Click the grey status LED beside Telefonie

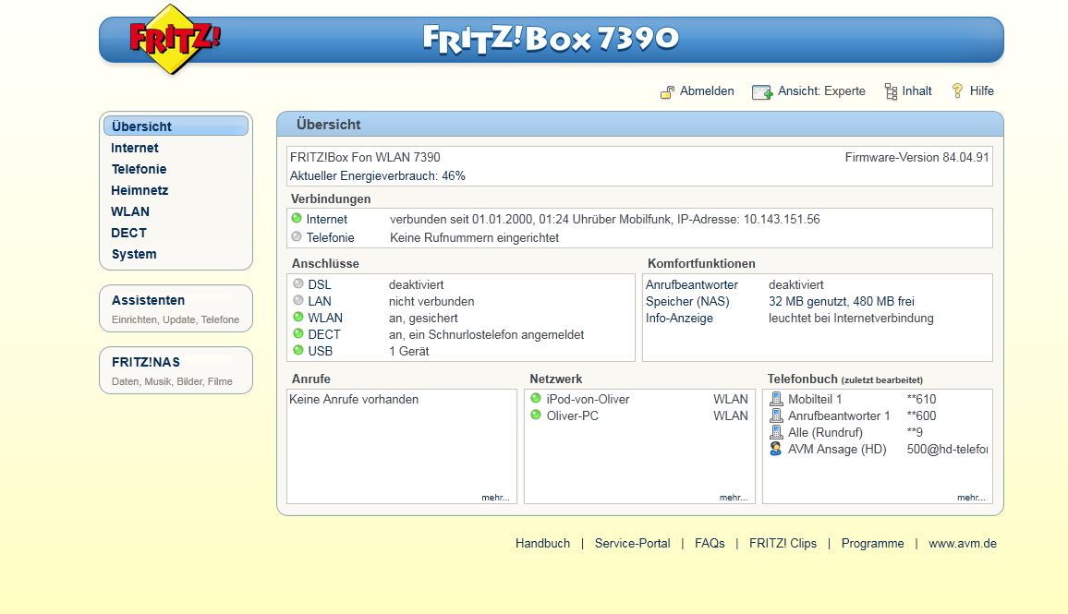point(297,237)
